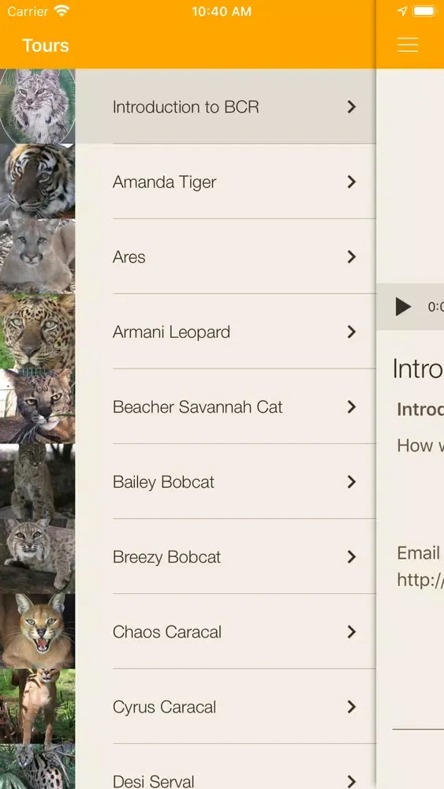Play the audio tour track

coord(403,306)
